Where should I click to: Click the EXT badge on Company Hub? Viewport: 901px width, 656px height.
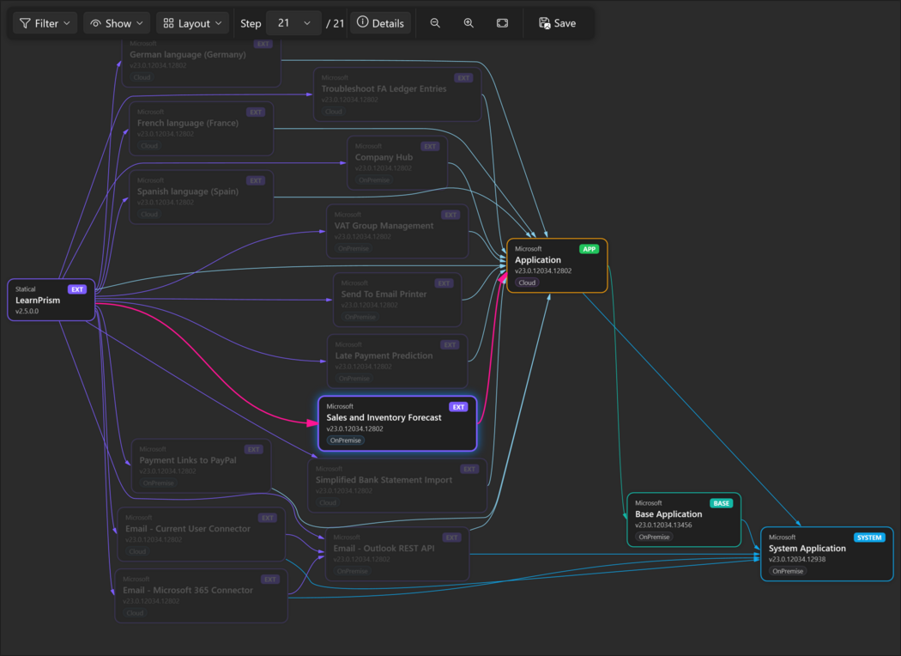coord(430,147)
